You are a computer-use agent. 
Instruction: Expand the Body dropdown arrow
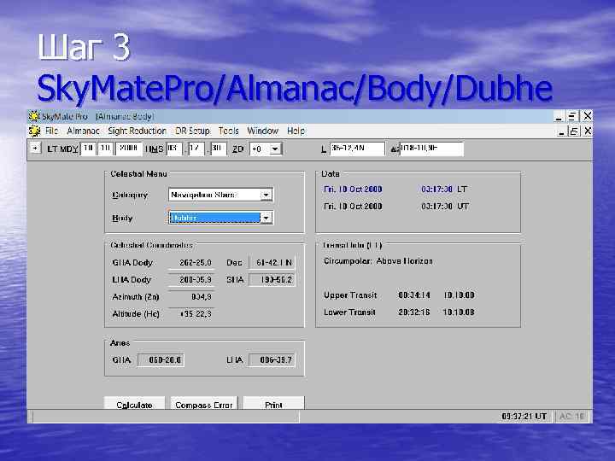[266, 218]
